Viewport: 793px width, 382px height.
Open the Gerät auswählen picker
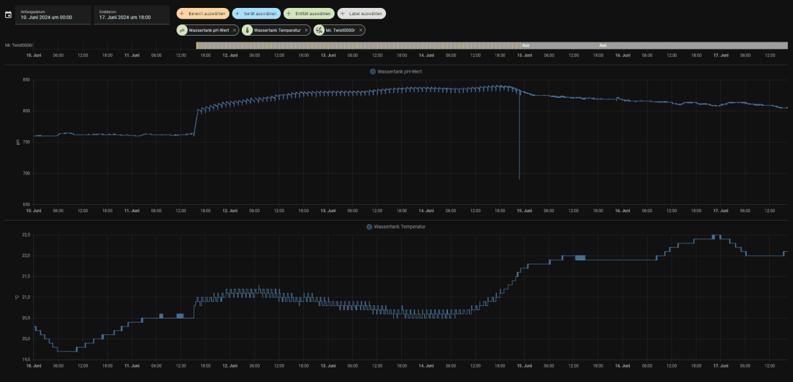click(x=256, y=13)
